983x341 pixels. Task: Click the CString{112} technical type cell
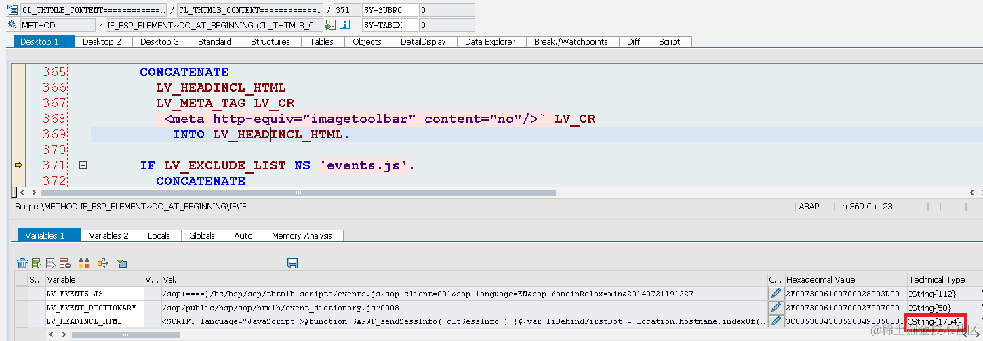click(943, 294)
